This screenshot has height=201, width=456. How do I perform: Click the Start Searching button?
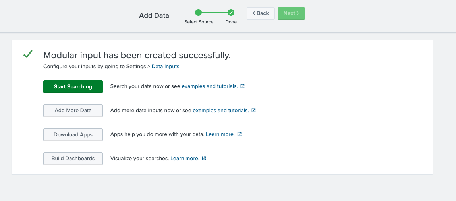coord(73,87)
